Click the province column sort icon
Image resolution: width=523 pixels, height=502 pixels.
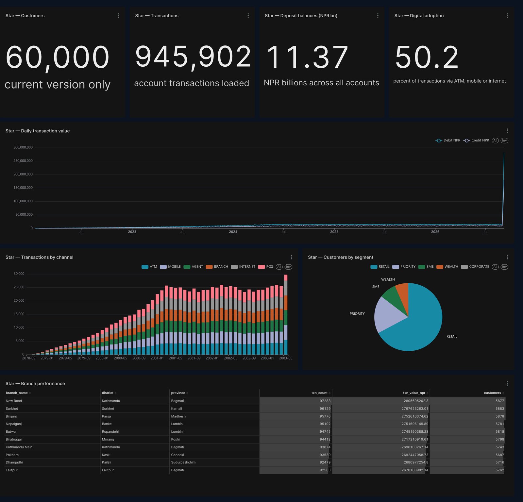click(187, 393)
